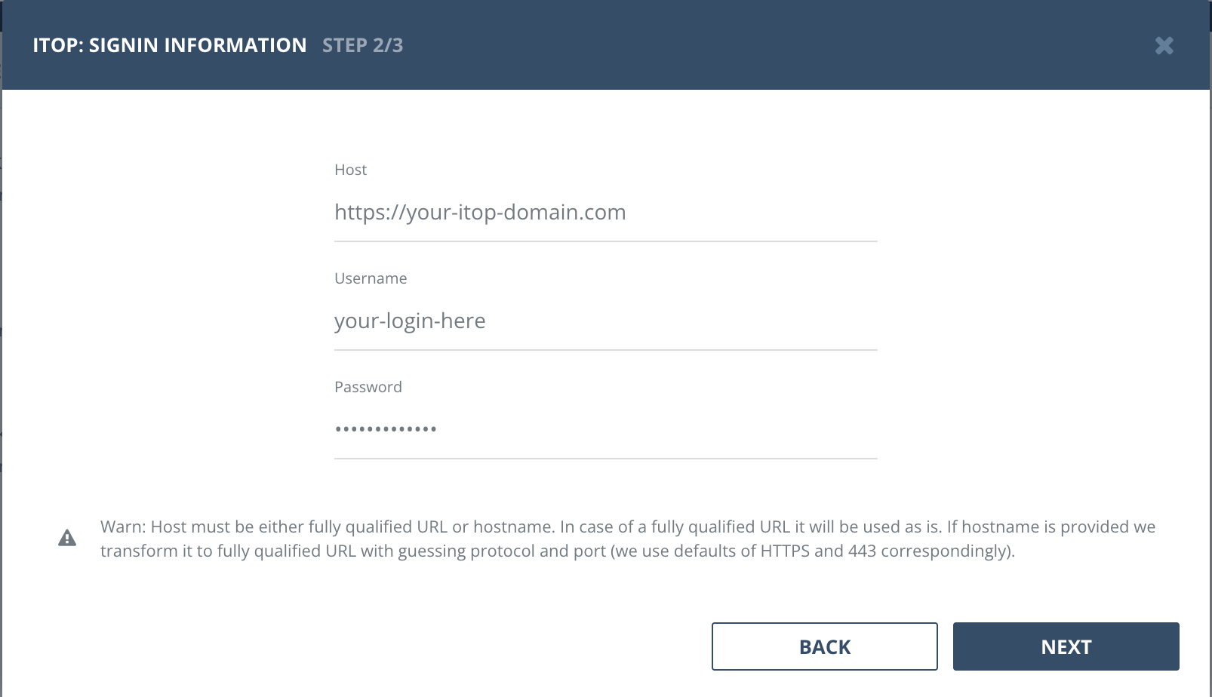Return to previous step using BACK
Image resolution: width=1212 pixels, height=697 pixels.
point(824,646)
